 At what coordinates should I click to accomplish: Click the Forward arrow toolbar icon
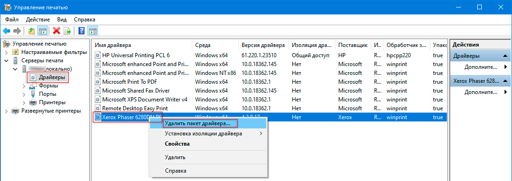pos(17,31)
